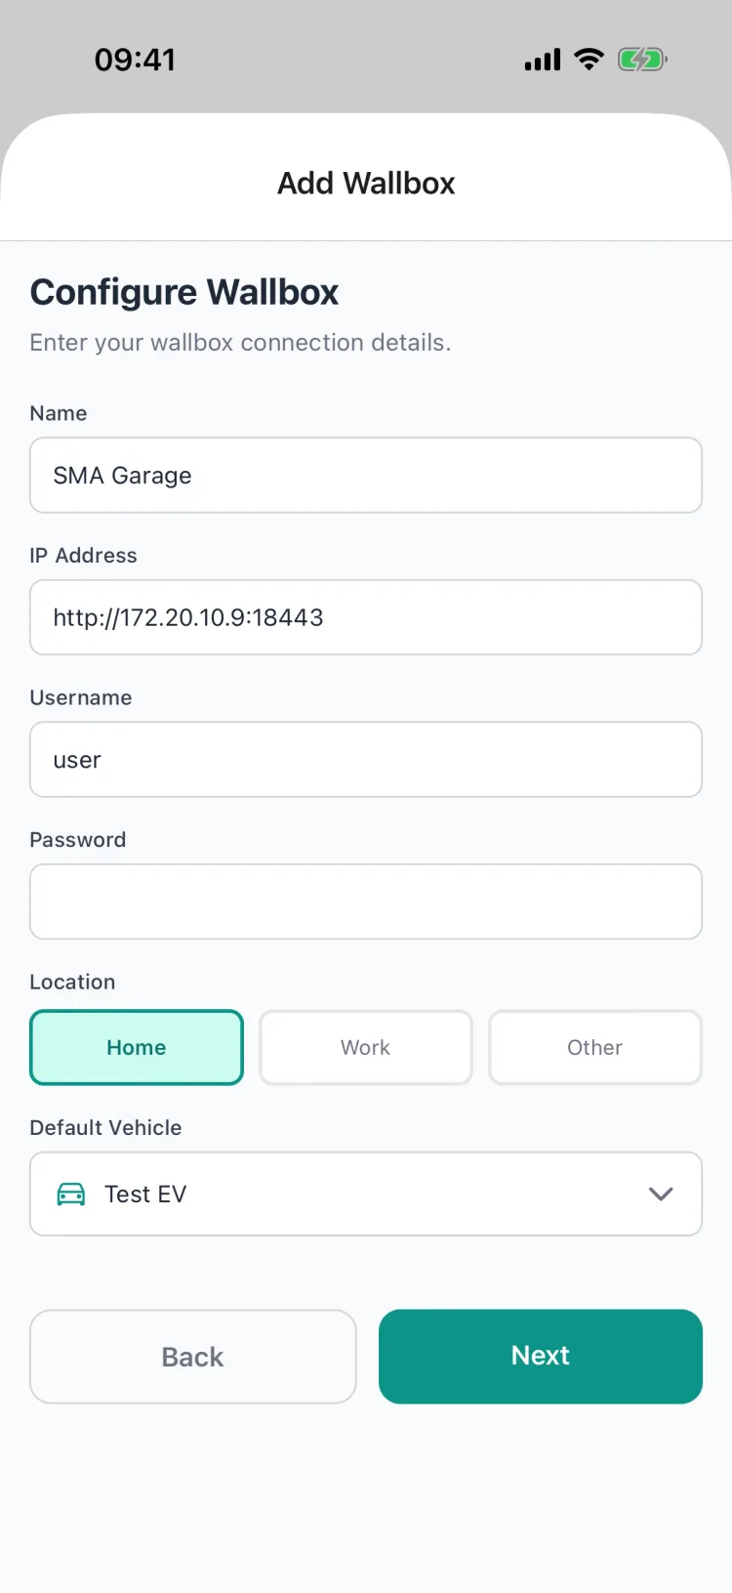This screenshot has width=732, height=1593.
Task: Tap the cellular signal bars icon
Action: tap(543, 61)
